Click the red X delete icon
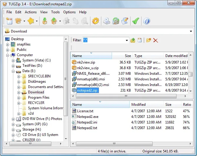 [156, 40]
